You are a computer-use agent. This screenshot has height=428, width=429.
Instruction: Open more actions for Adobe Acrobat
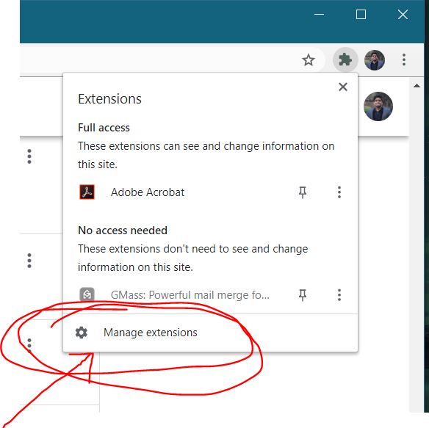point(339,192)
